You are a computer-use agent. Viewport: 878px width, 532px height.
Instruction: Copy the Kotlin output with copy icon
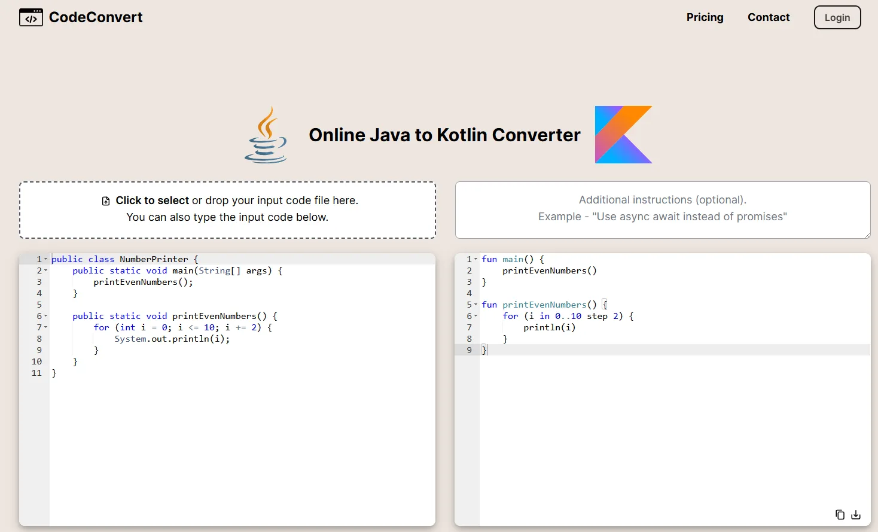[840, 515]
